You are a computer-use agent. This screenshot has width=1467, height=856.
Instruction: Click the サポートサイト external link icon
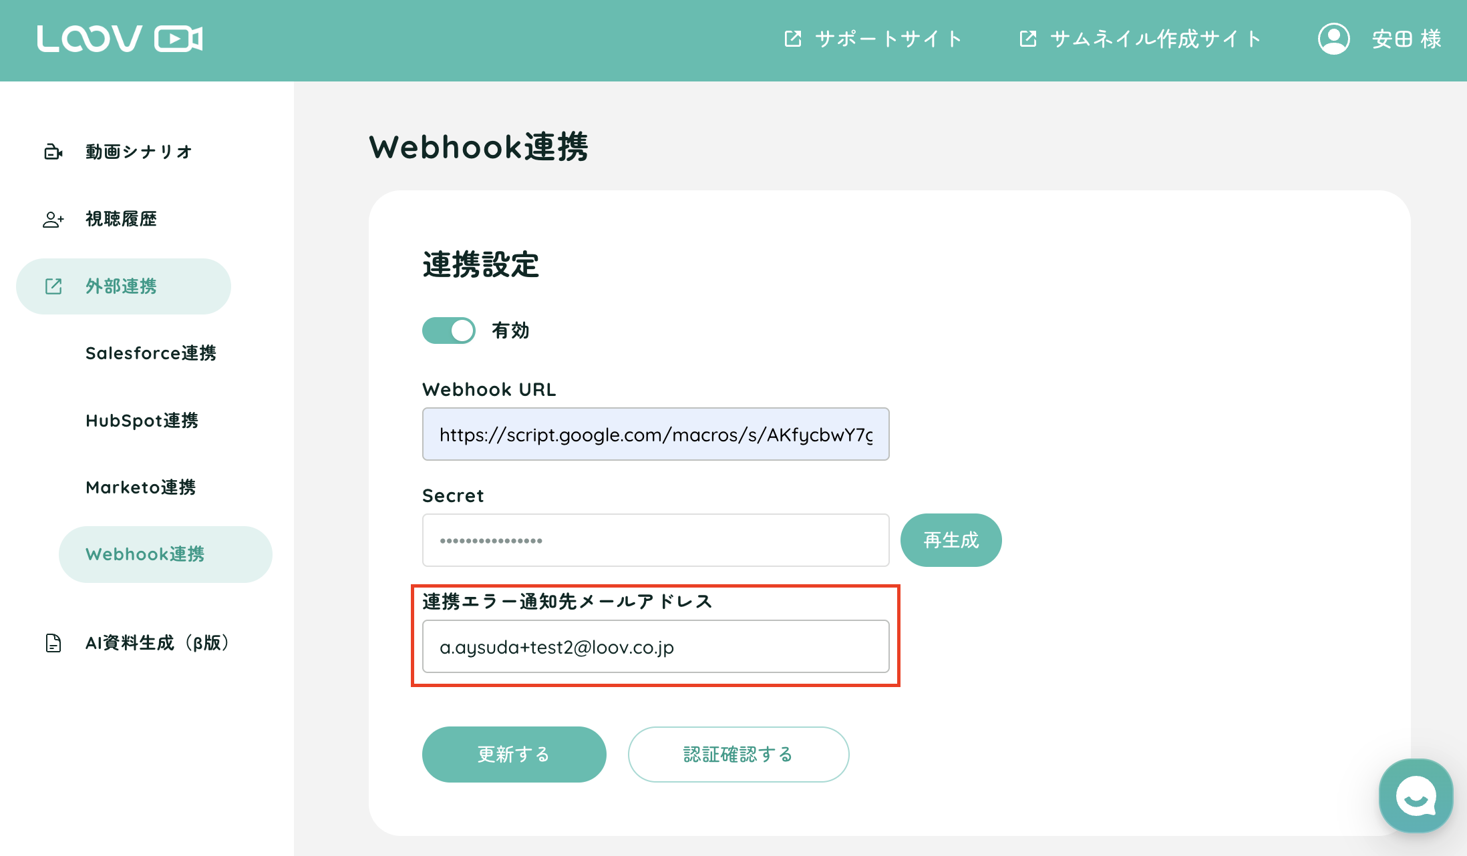point(793,39)
